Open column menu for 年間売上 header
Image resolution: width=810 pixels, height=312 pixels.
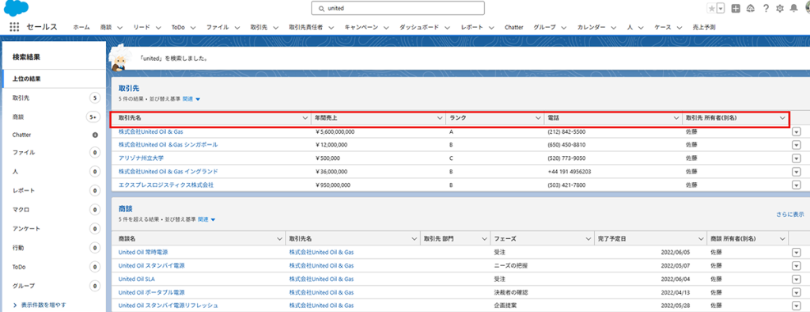(441, 119)
